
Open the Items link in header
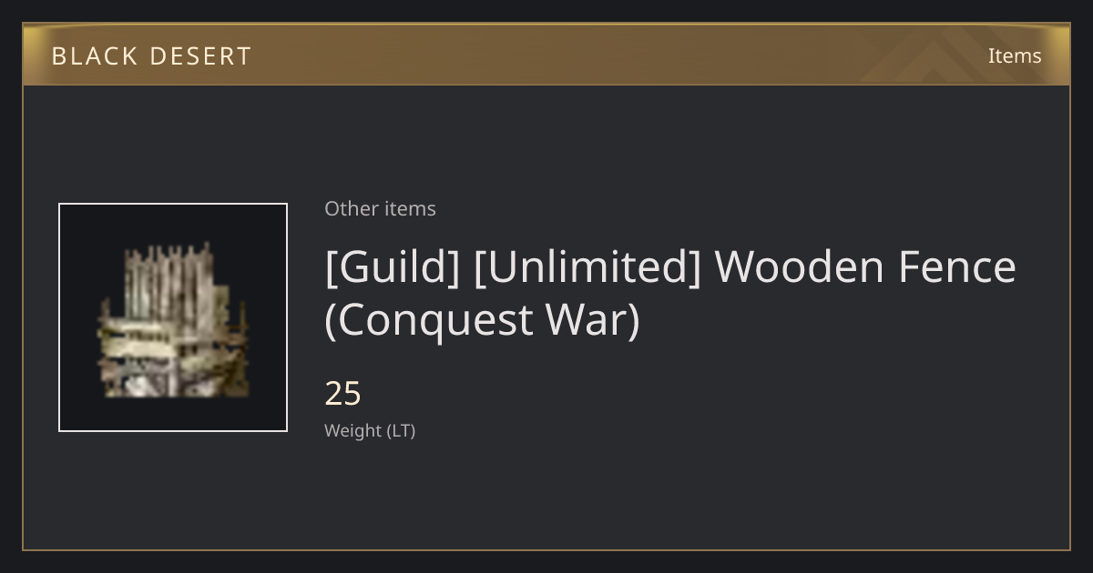click(1015, 55)
